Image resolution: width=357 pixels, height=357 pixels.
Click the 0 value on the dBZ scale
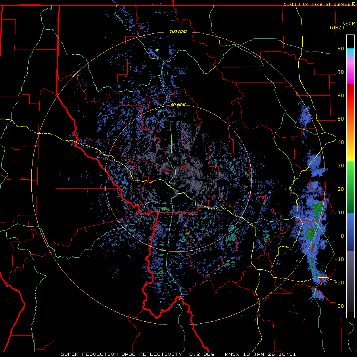[x=342, y=236]
